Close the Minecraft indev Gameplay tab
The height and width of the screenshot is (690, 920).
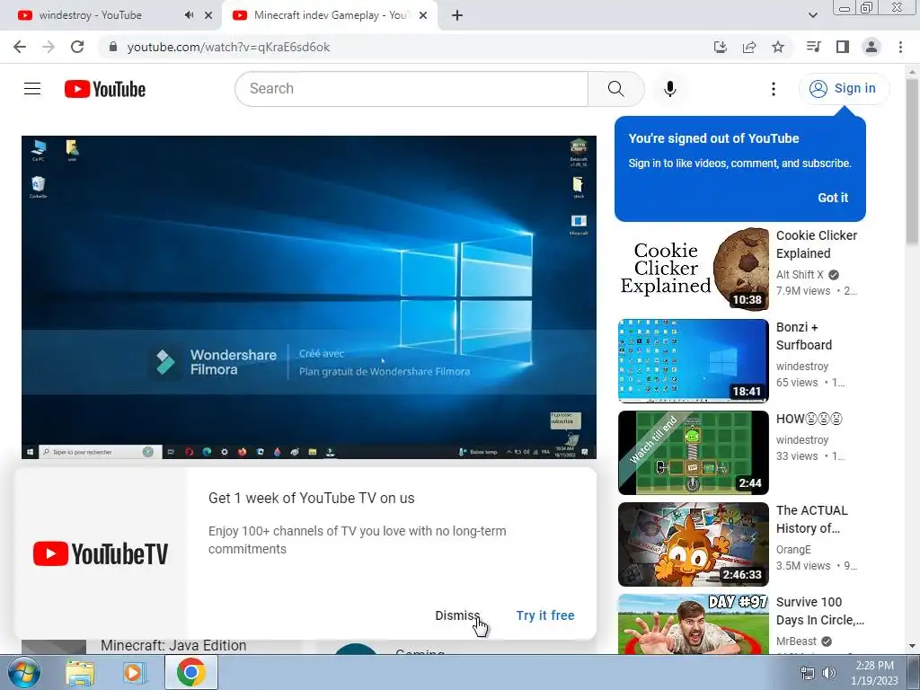point(423,15)
